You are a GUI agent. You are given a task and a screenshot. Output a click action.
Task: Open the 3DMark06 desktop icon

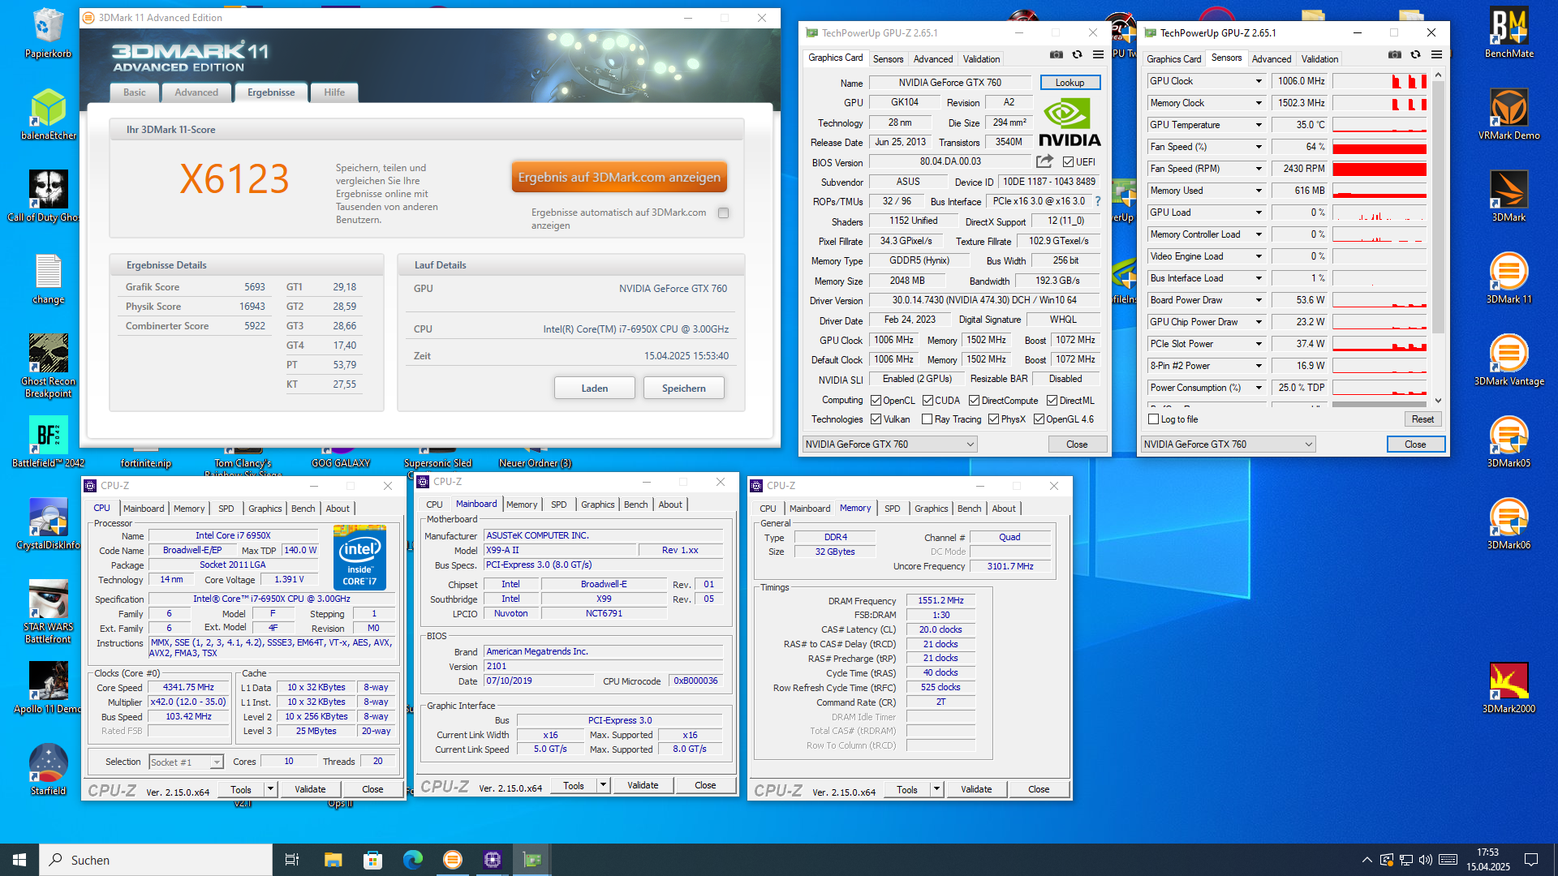1509,524
